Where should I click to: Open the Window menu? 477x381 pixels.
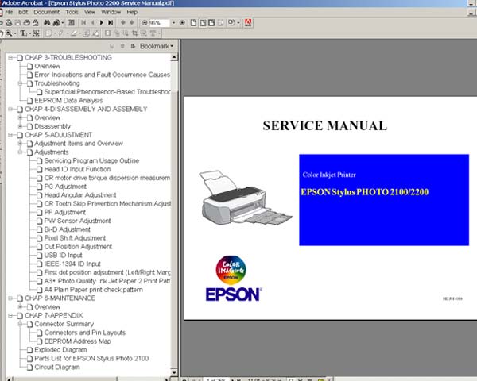[x=111, y=12]
